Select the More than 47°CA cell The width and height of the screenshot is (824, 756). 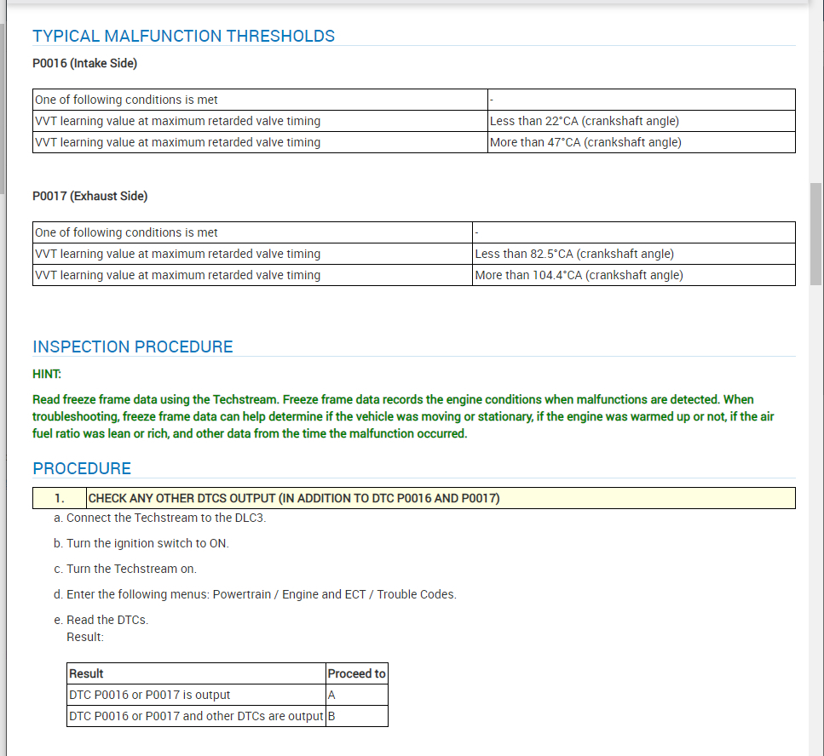(641, 142)
